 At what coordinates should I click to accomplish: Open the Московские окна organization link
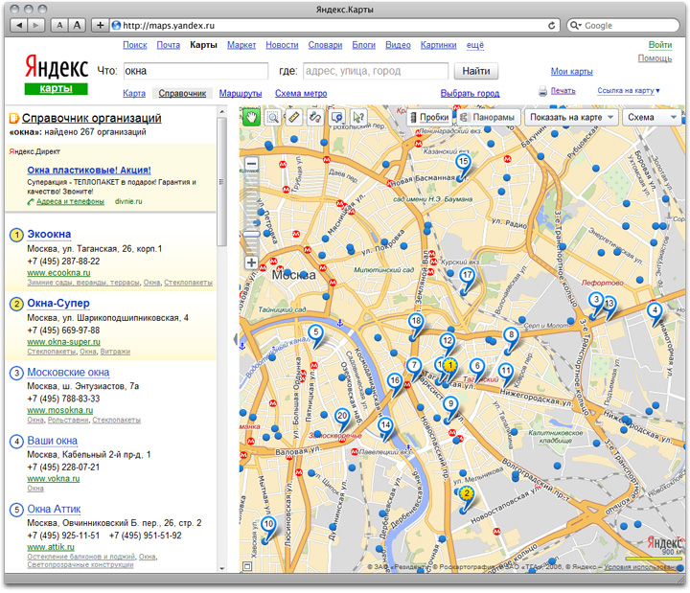click(x=68, y=373)
